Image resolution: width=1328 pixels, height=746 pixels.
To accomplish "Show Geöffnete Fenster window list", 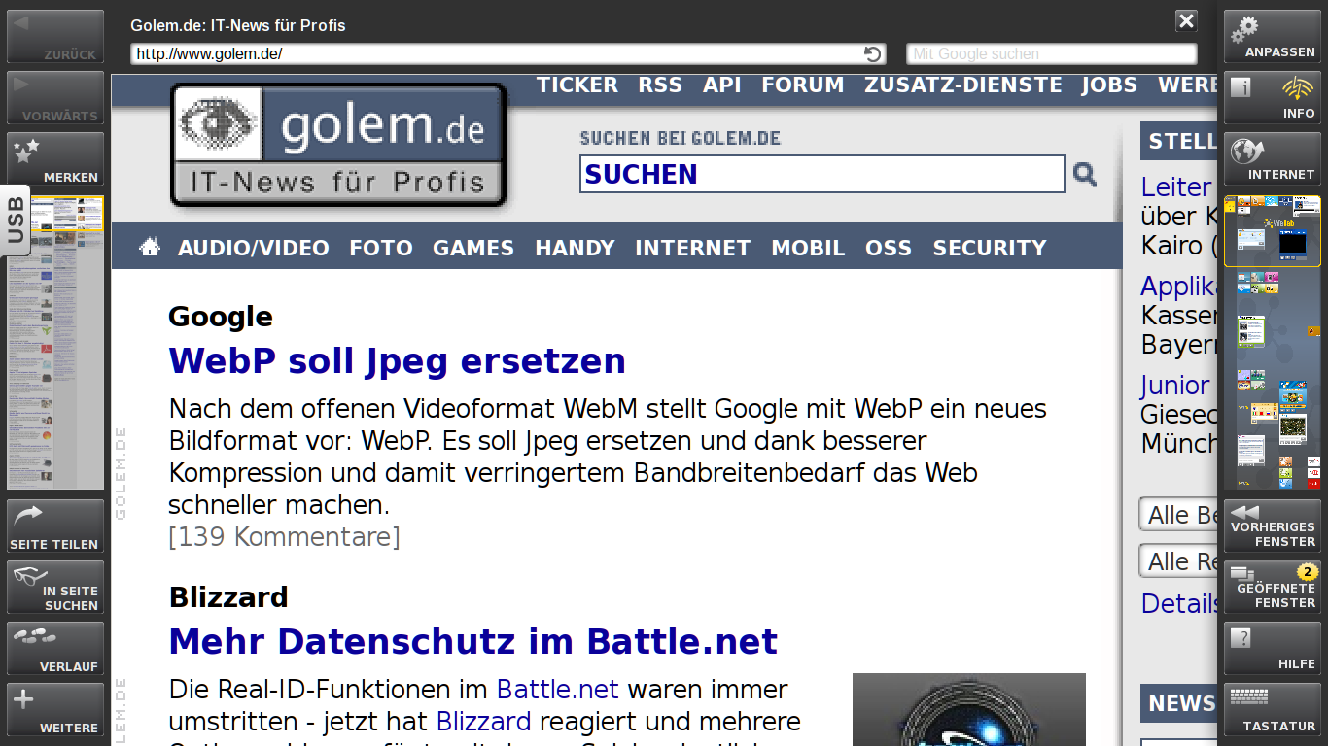I will [1272, 588].
